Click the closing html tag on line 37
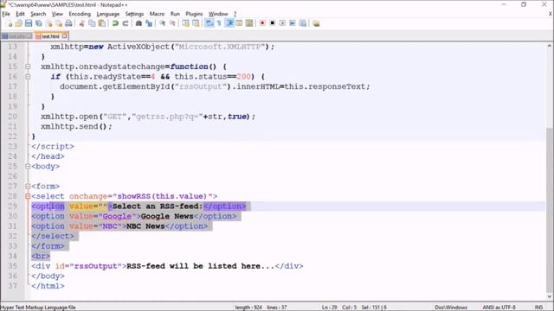This screenshot has width=554, height=311. tap(48, 286)
